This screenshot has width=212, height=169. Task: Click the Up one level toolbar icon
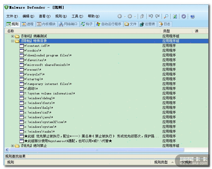tap(142, 16)
